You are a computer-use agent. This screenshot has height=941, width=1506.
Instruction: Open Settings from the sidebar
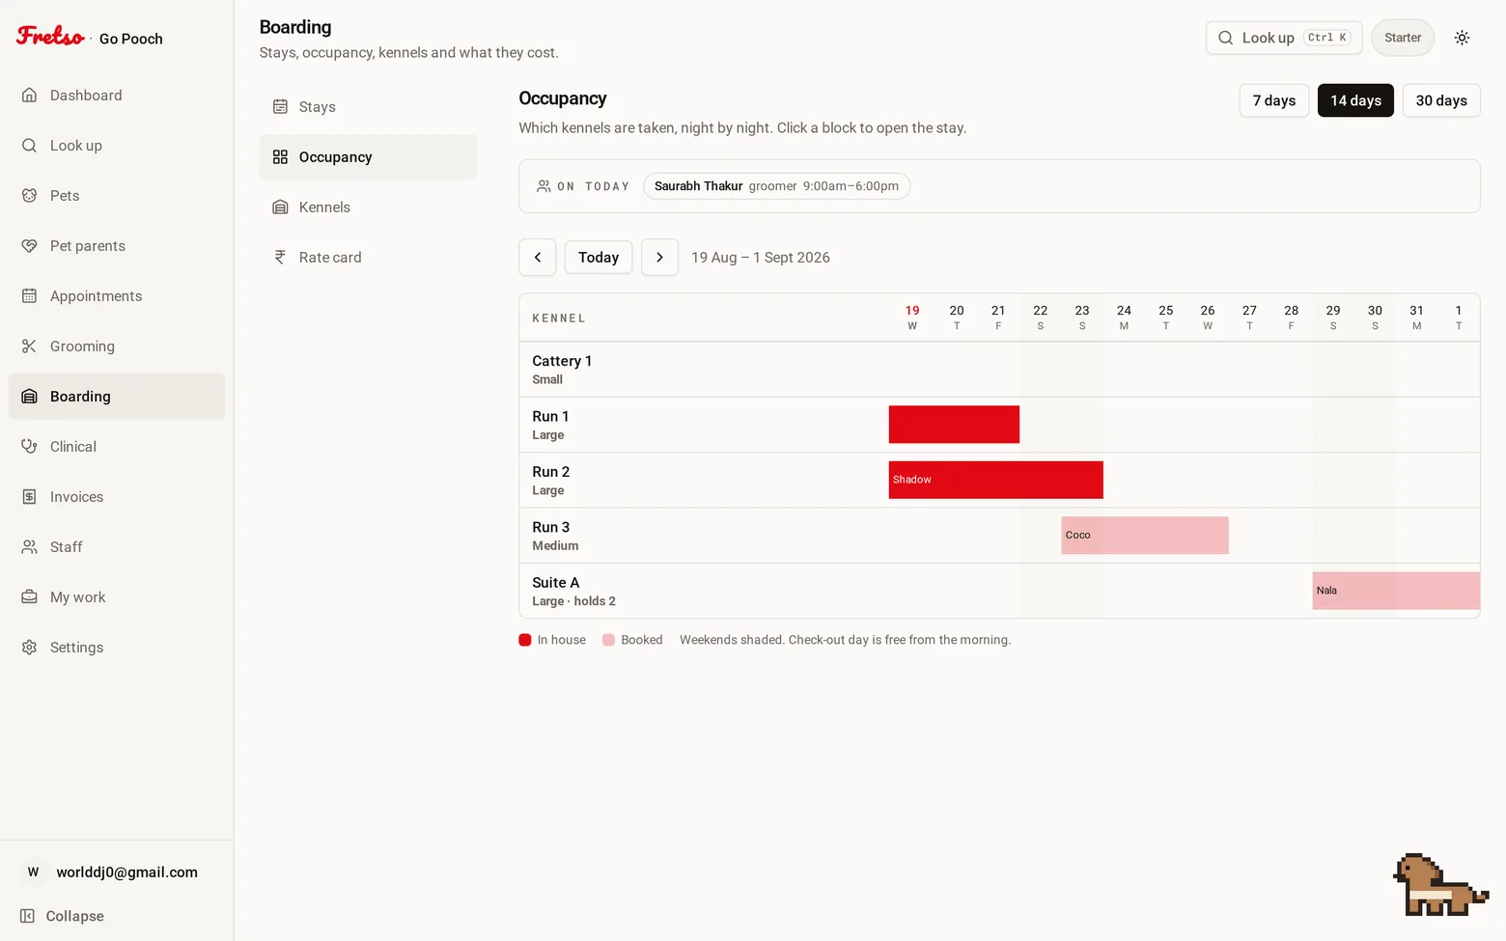(116, 648)
